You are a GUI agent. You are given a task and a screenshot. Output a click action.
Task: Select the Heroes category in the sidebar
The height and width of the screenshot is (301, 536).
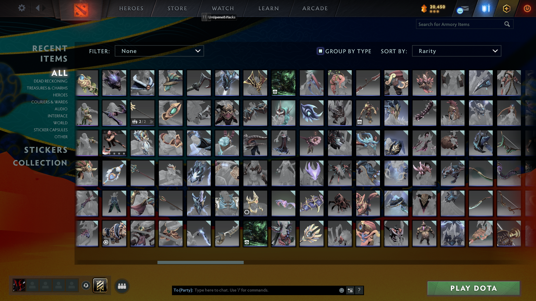click(x=60, y=95)
